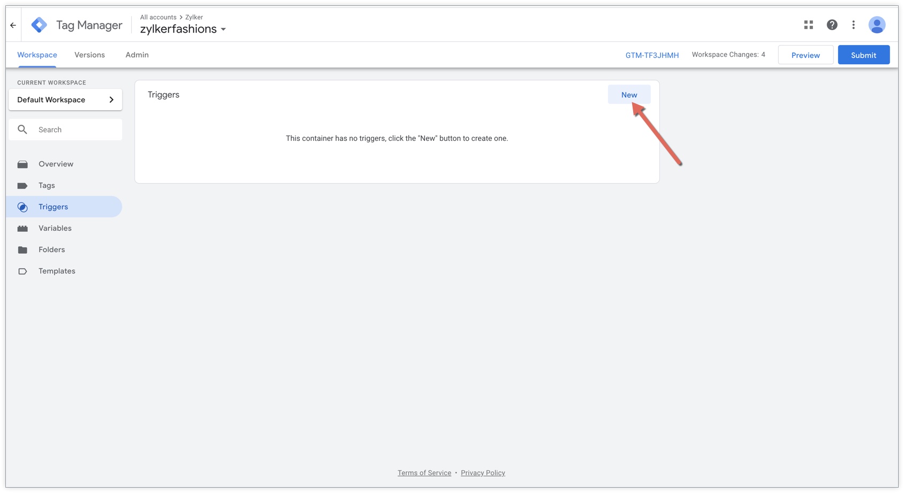Screen dimensions: 904x493
Task: Switch to the Versions tab
Action: coord(90,55)
